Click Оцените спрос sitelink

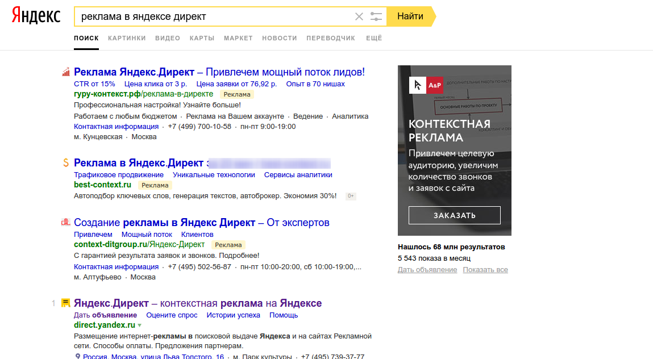pos(172,315)
